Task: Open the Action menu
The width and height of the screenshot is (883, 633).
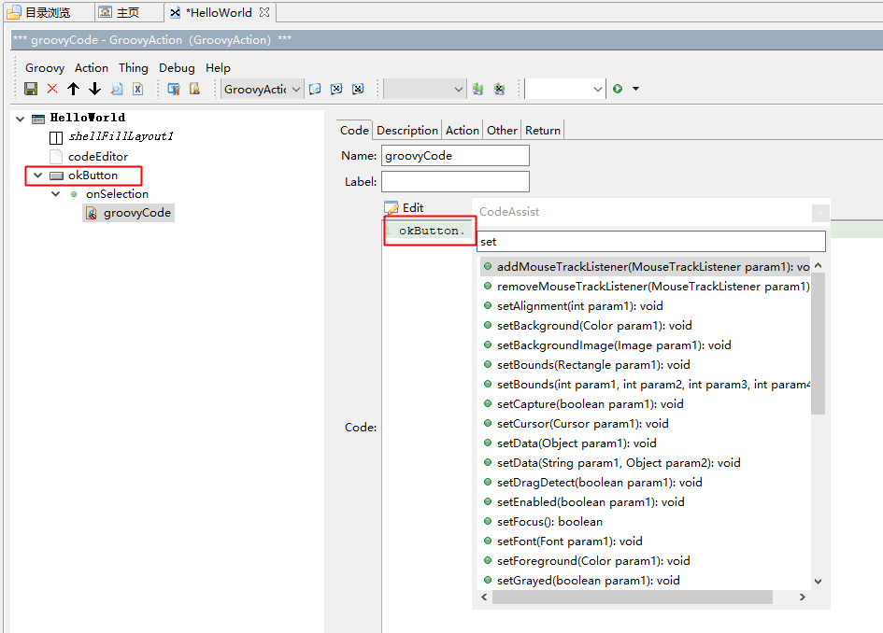Action: point(92,68)
